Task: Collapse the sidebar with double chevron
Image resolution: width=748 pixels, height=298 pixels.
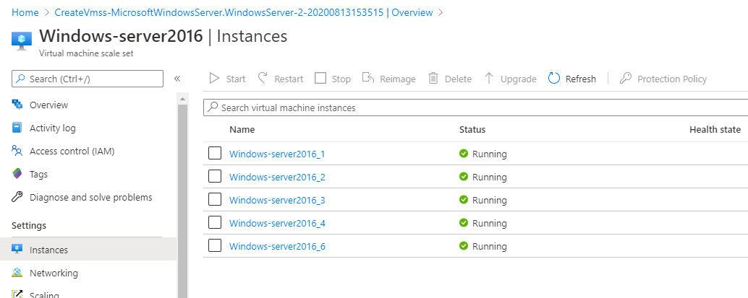Action: (177, 79)
